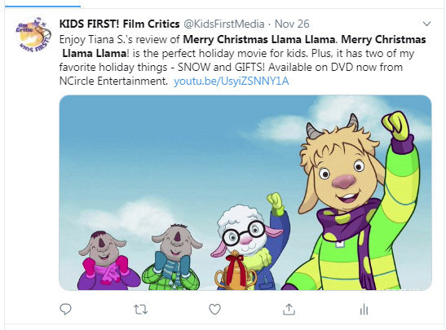Follow the youtu.be/UsyiZSNNY1A link
The image size is (446, 330).
coord(232,81)
